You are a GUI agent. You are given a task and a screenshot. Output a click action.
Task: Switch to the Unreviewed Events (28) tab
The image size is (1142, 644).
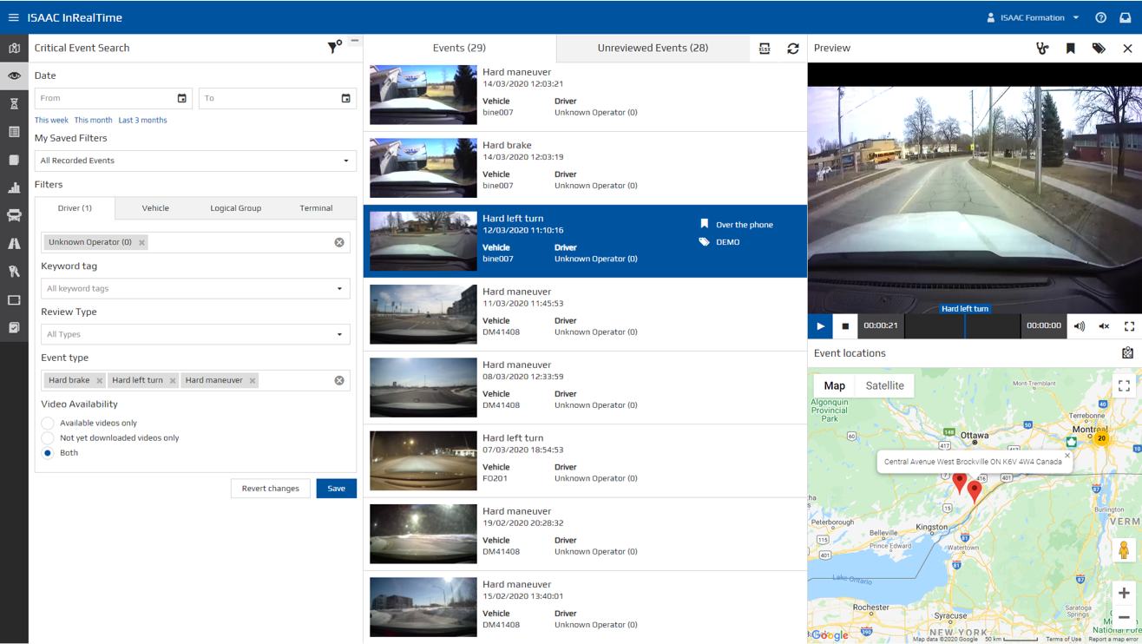click(x=653, y=48)
